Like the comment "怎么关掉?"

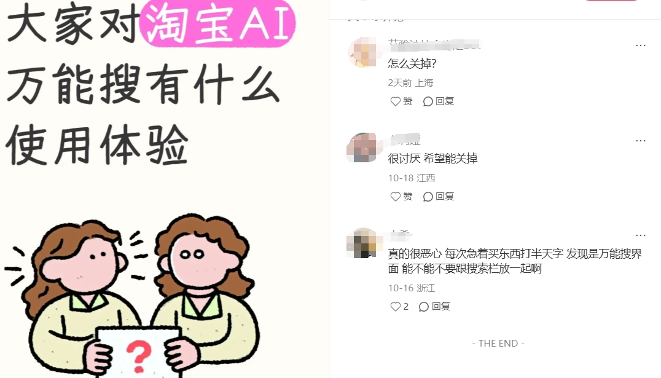401,101
